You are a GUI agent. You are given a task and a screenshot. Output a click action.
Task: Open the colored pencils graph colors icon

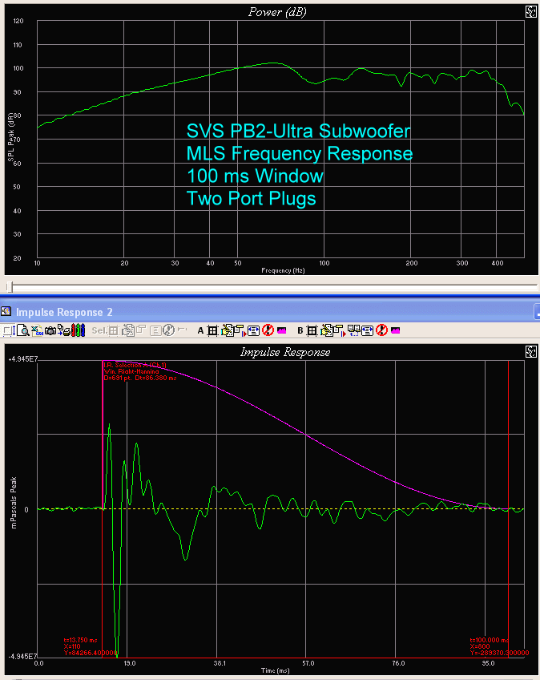pos(78,331)
